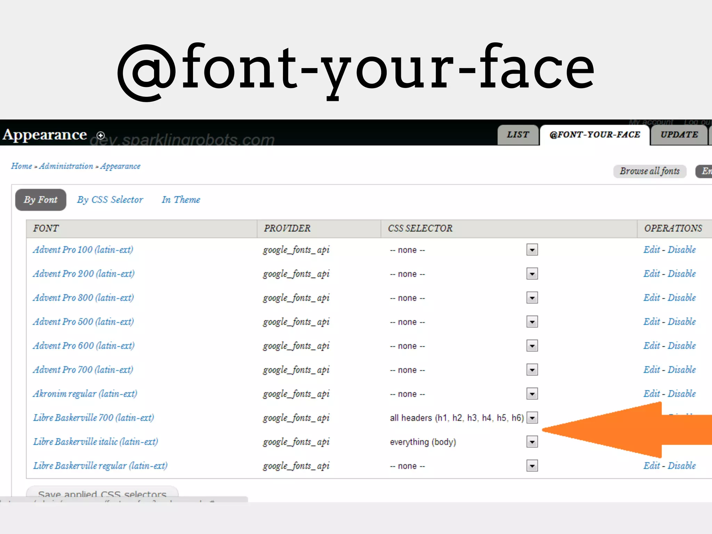The height and width of the screenshot is (534, 712).
Task: Open Advent Pro 700 (latin-ext) font link
Action: pyautogui.click(x=83, y=370)
